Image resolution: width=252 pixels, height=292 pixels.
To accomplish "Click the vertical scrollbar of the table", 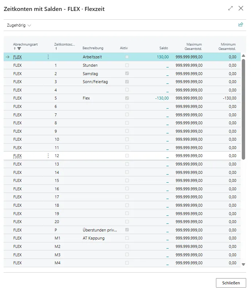I will tap(243, 109).
